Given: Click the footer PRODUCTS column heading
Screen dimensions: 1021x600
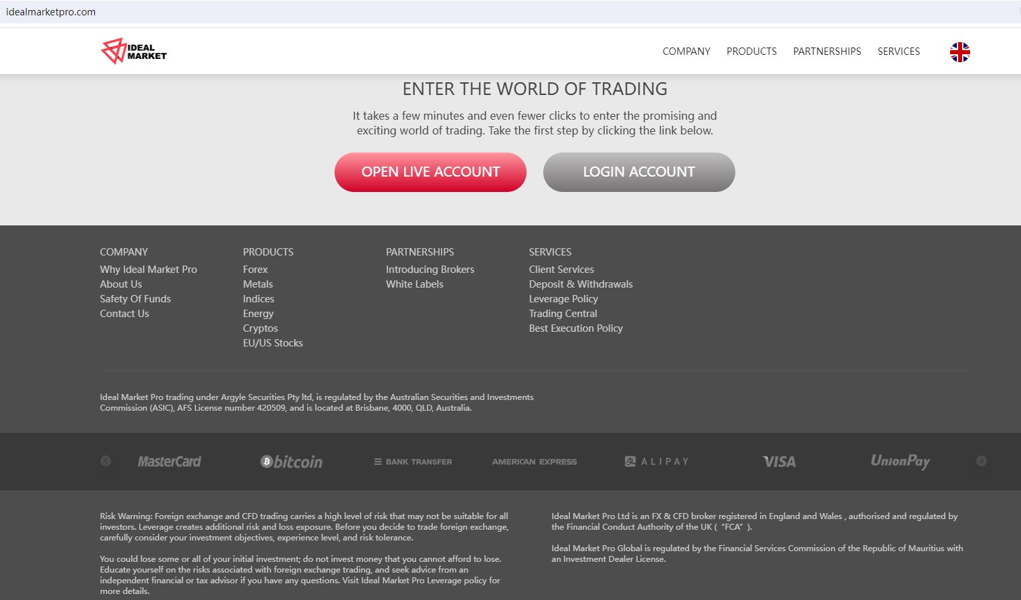Looking at the screenshot, I should [x=268, y=252].
